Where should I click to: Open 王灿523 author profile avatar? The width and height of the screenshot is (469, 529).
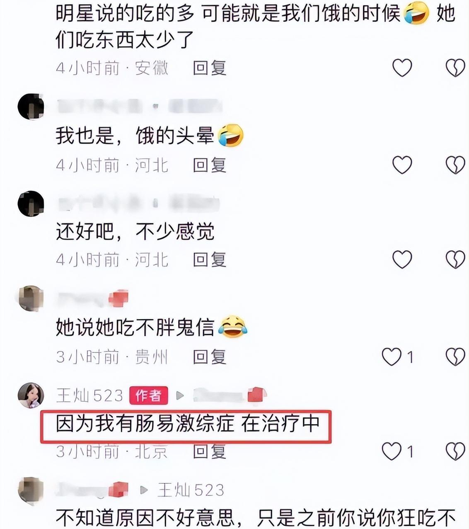point(31,396)
